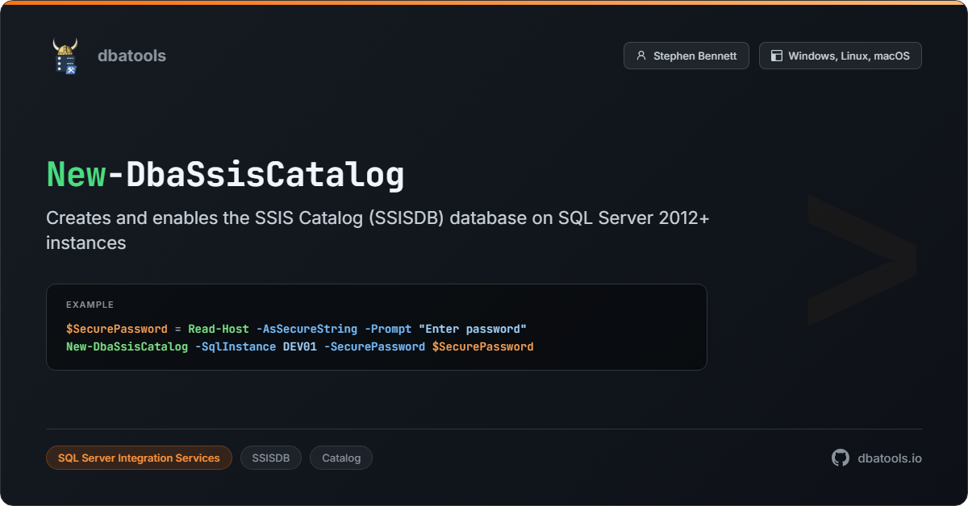Click the description starting 'Creates and enables'
The width and height of the screenshot is (968, 506).
pyautogui.click(x=378, y=230)
